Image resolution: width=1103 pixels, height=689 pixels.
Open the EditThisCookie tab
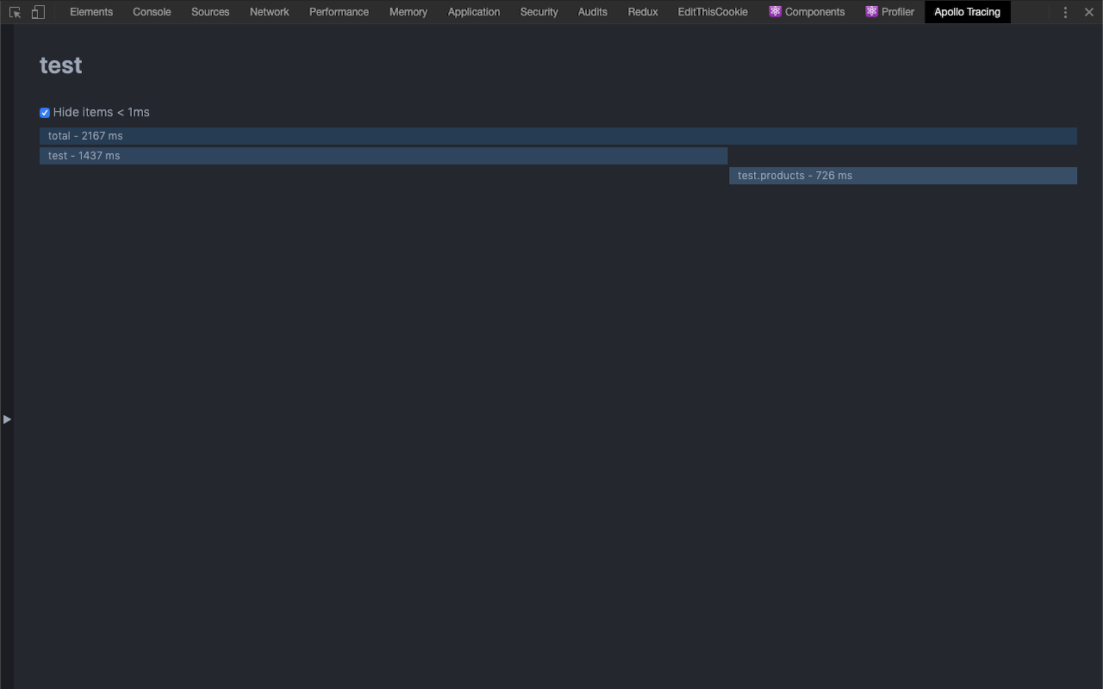[713, 12]
